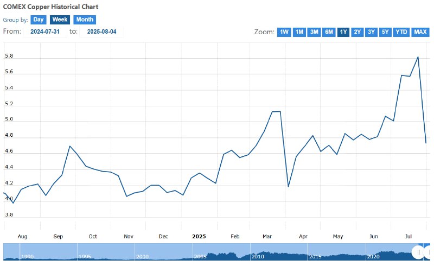The image size is (434, 266).
Task: Click 2005 in the navigator timeline
Action: click(200, 257)
